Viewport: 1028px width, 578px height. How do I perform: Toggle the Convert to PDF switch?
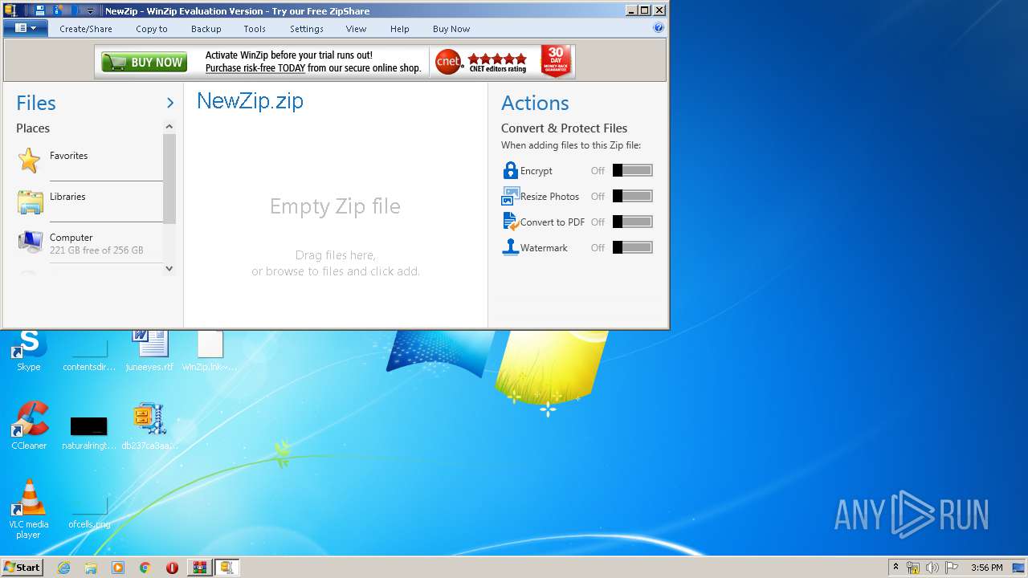tap(633, 222)
